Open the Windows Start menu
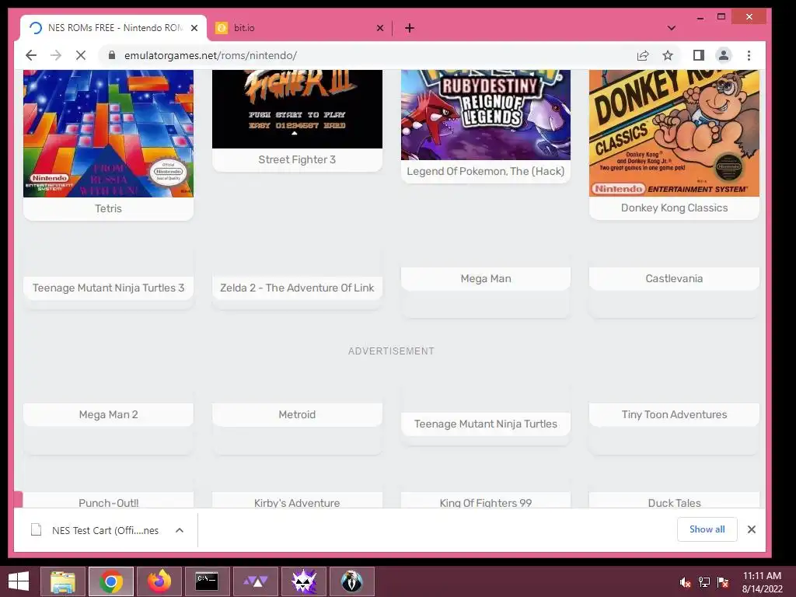The height and width of the screenshot is (597, 796). click(19, 581)
